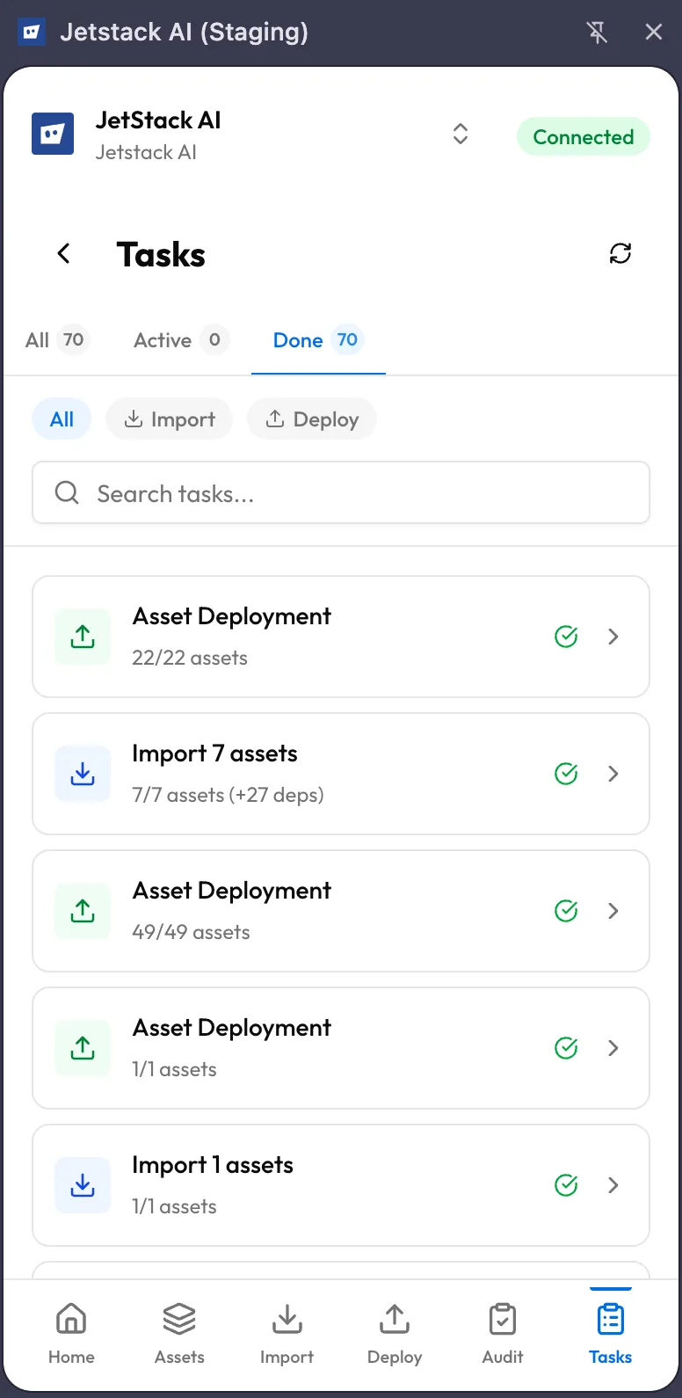Click upload icon of 1/1 Asset Deployment

[83, 1048]
